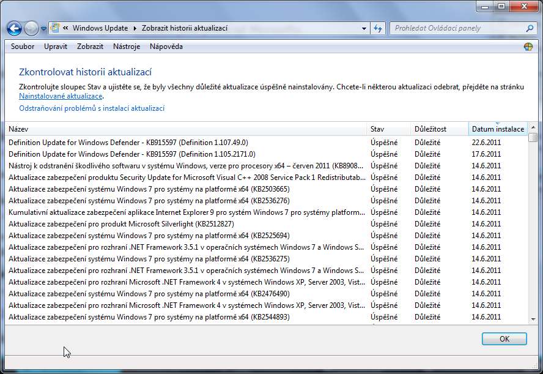The width and height of the screenshot is (543, 374).
Task: Click the search magnifier icon
Action: 529,28
